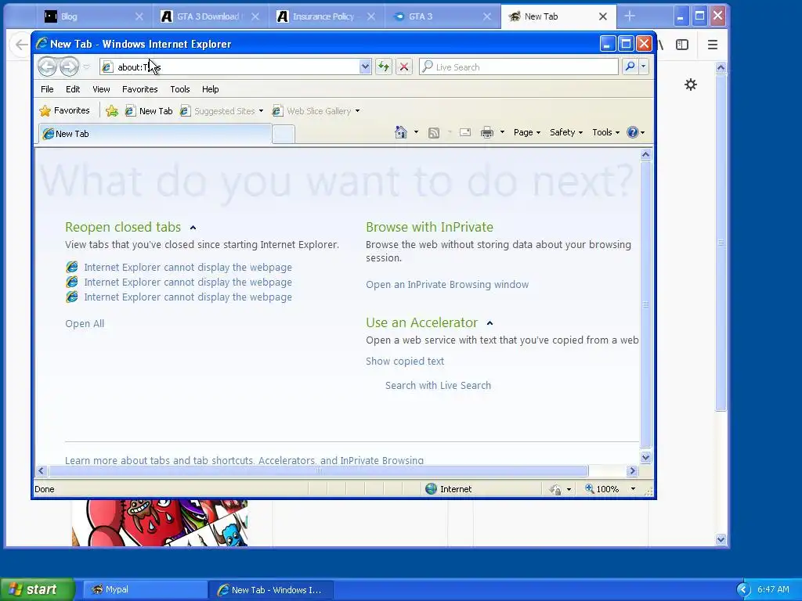Click the zoom magnifier icon in status bar
This screenshot has height=601, width=802.
point(589,488)
